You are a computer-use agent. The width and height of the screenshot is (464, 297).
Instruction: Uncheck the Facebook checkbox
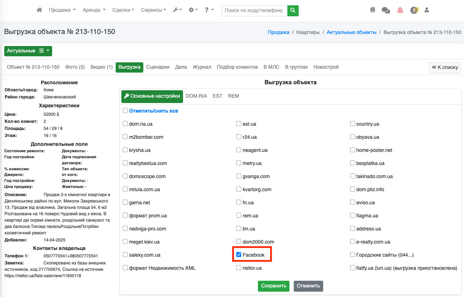(x=239, y=255)
